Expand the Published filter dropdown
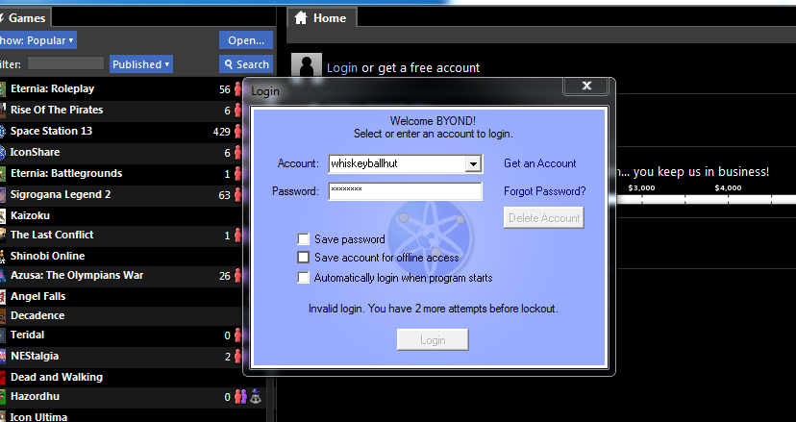Viewport: 796px width, 422px height. pyautogui.click(x=141, y=64)
